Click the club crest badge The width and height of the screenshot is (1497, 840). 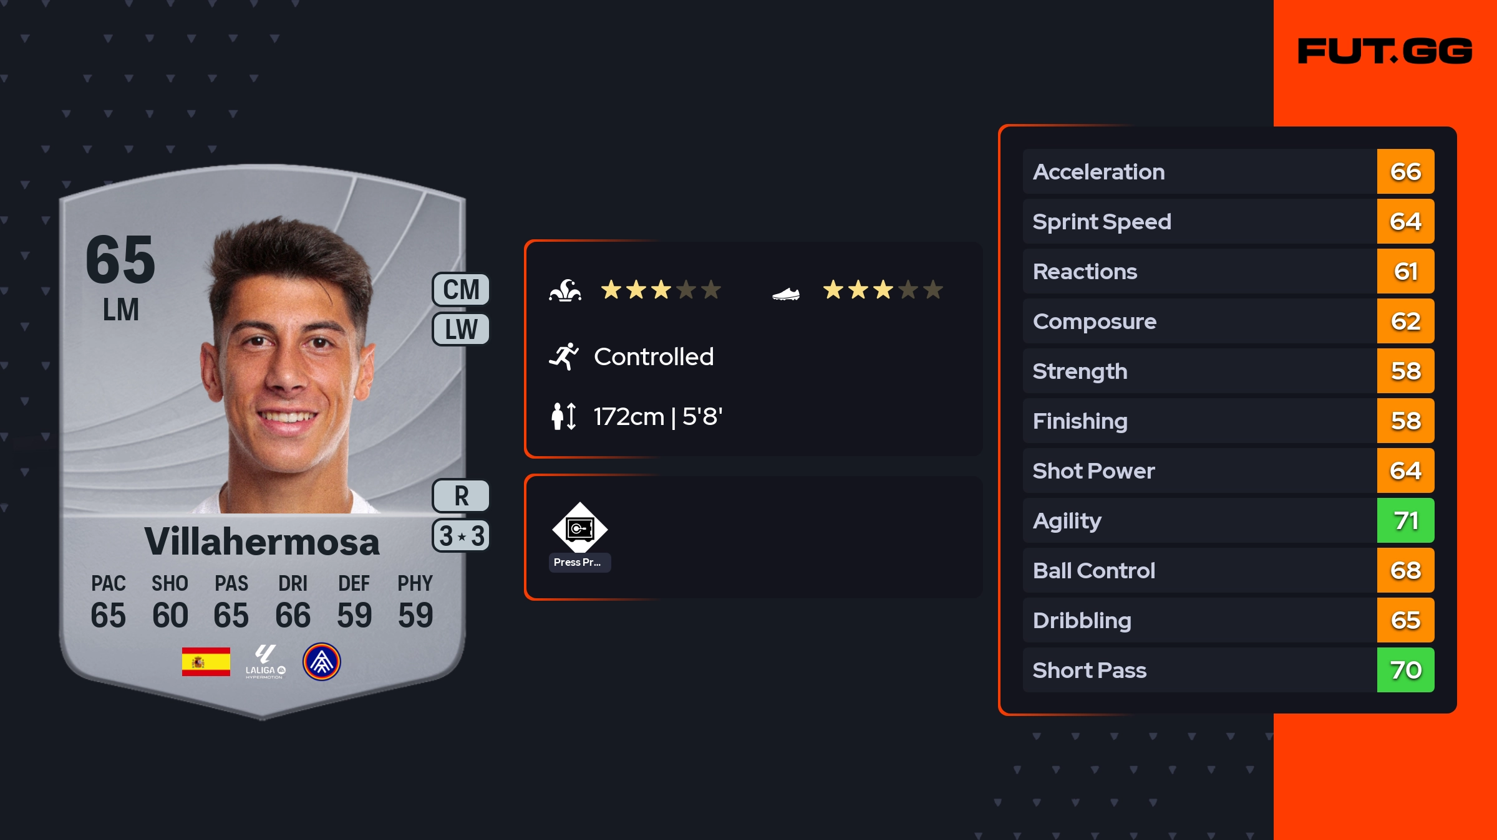321,662
